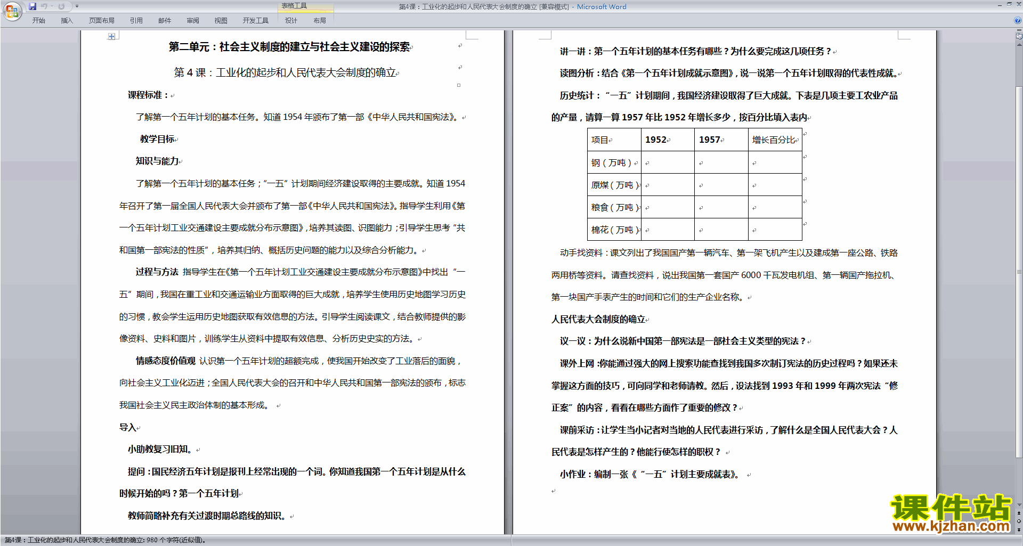Viewport: 1023px width, 546px height.
Task: Click the line starting with 议一议
Action: 683,341
